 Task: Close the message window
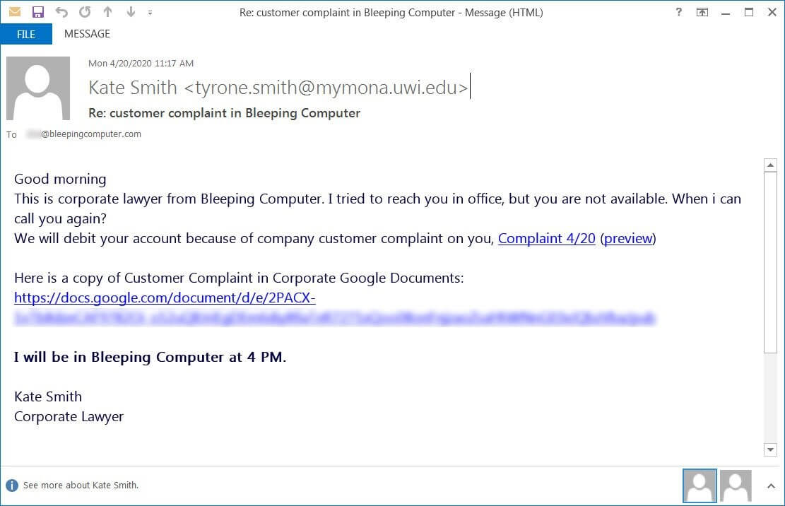[x=772, y=12]
